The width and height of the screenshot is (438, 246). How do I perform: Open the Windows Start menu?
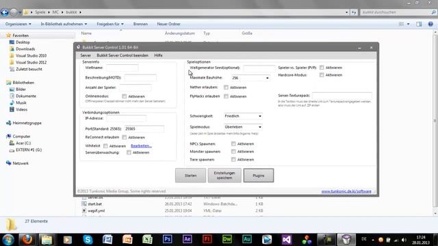pyautogui.click(x=8, y=239)
